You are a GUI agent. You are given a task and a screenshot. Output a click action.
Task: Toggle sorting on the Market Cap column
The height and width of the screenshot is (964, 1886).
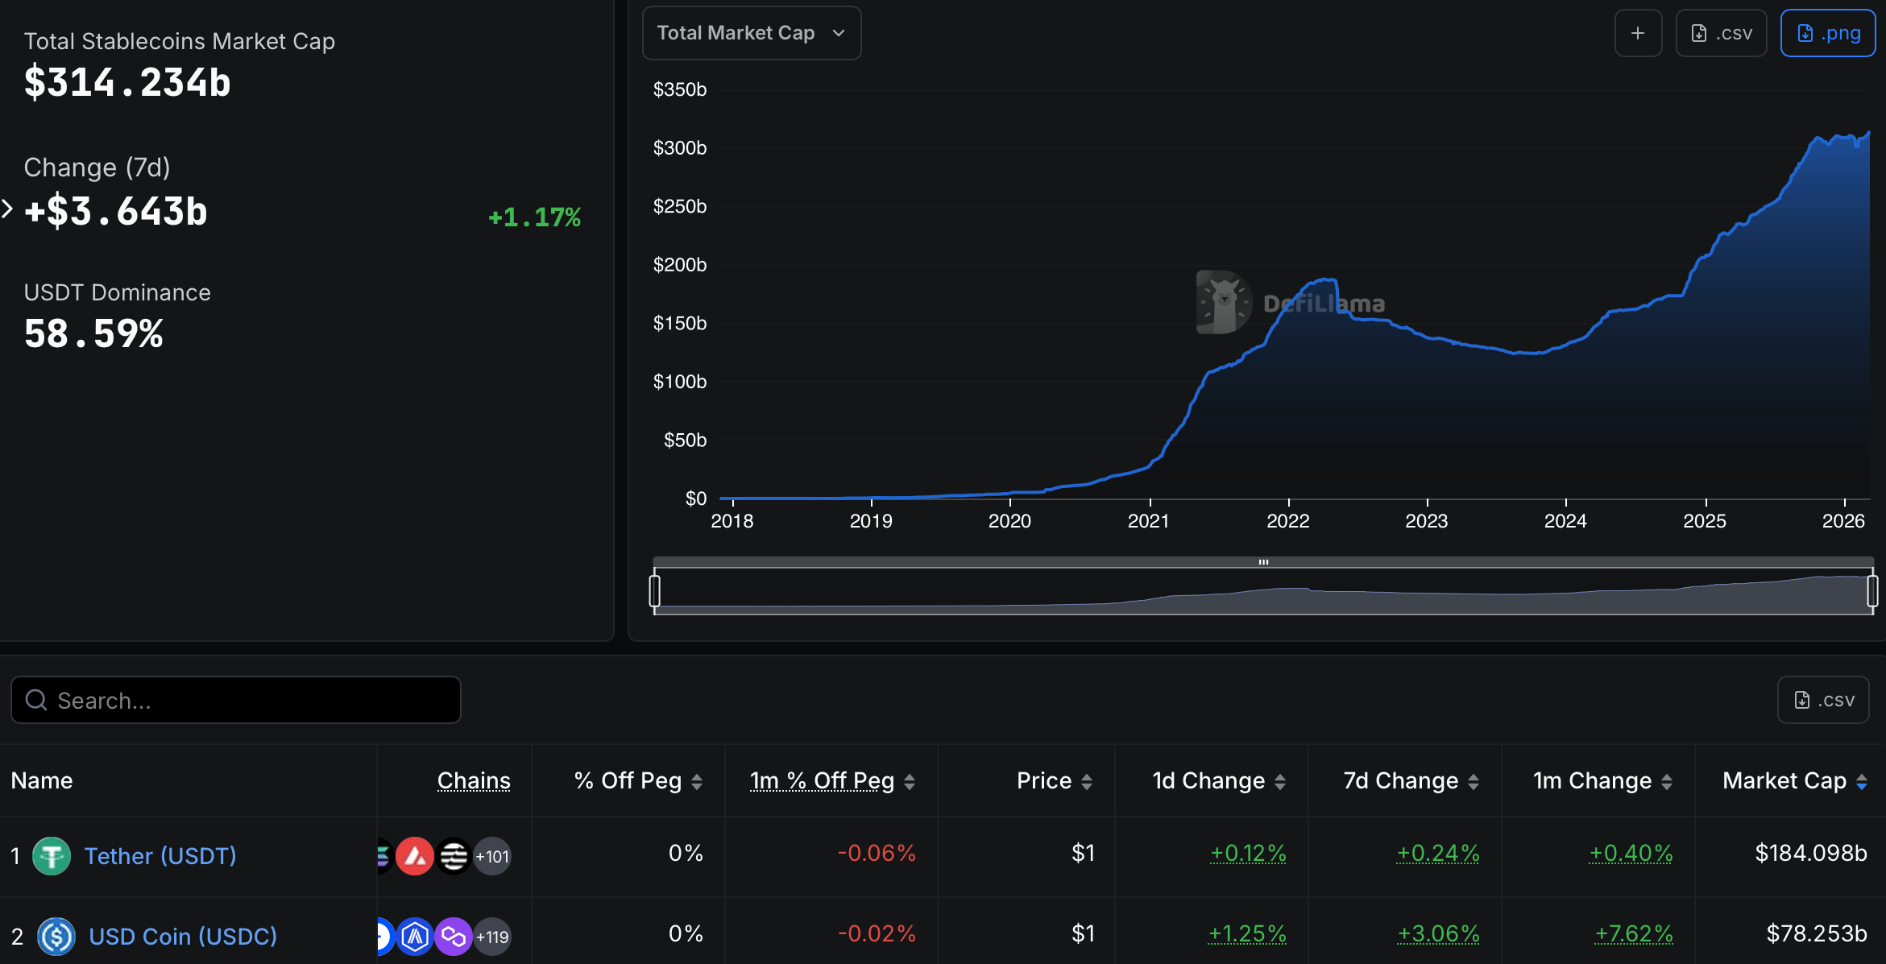point(1861,780)
